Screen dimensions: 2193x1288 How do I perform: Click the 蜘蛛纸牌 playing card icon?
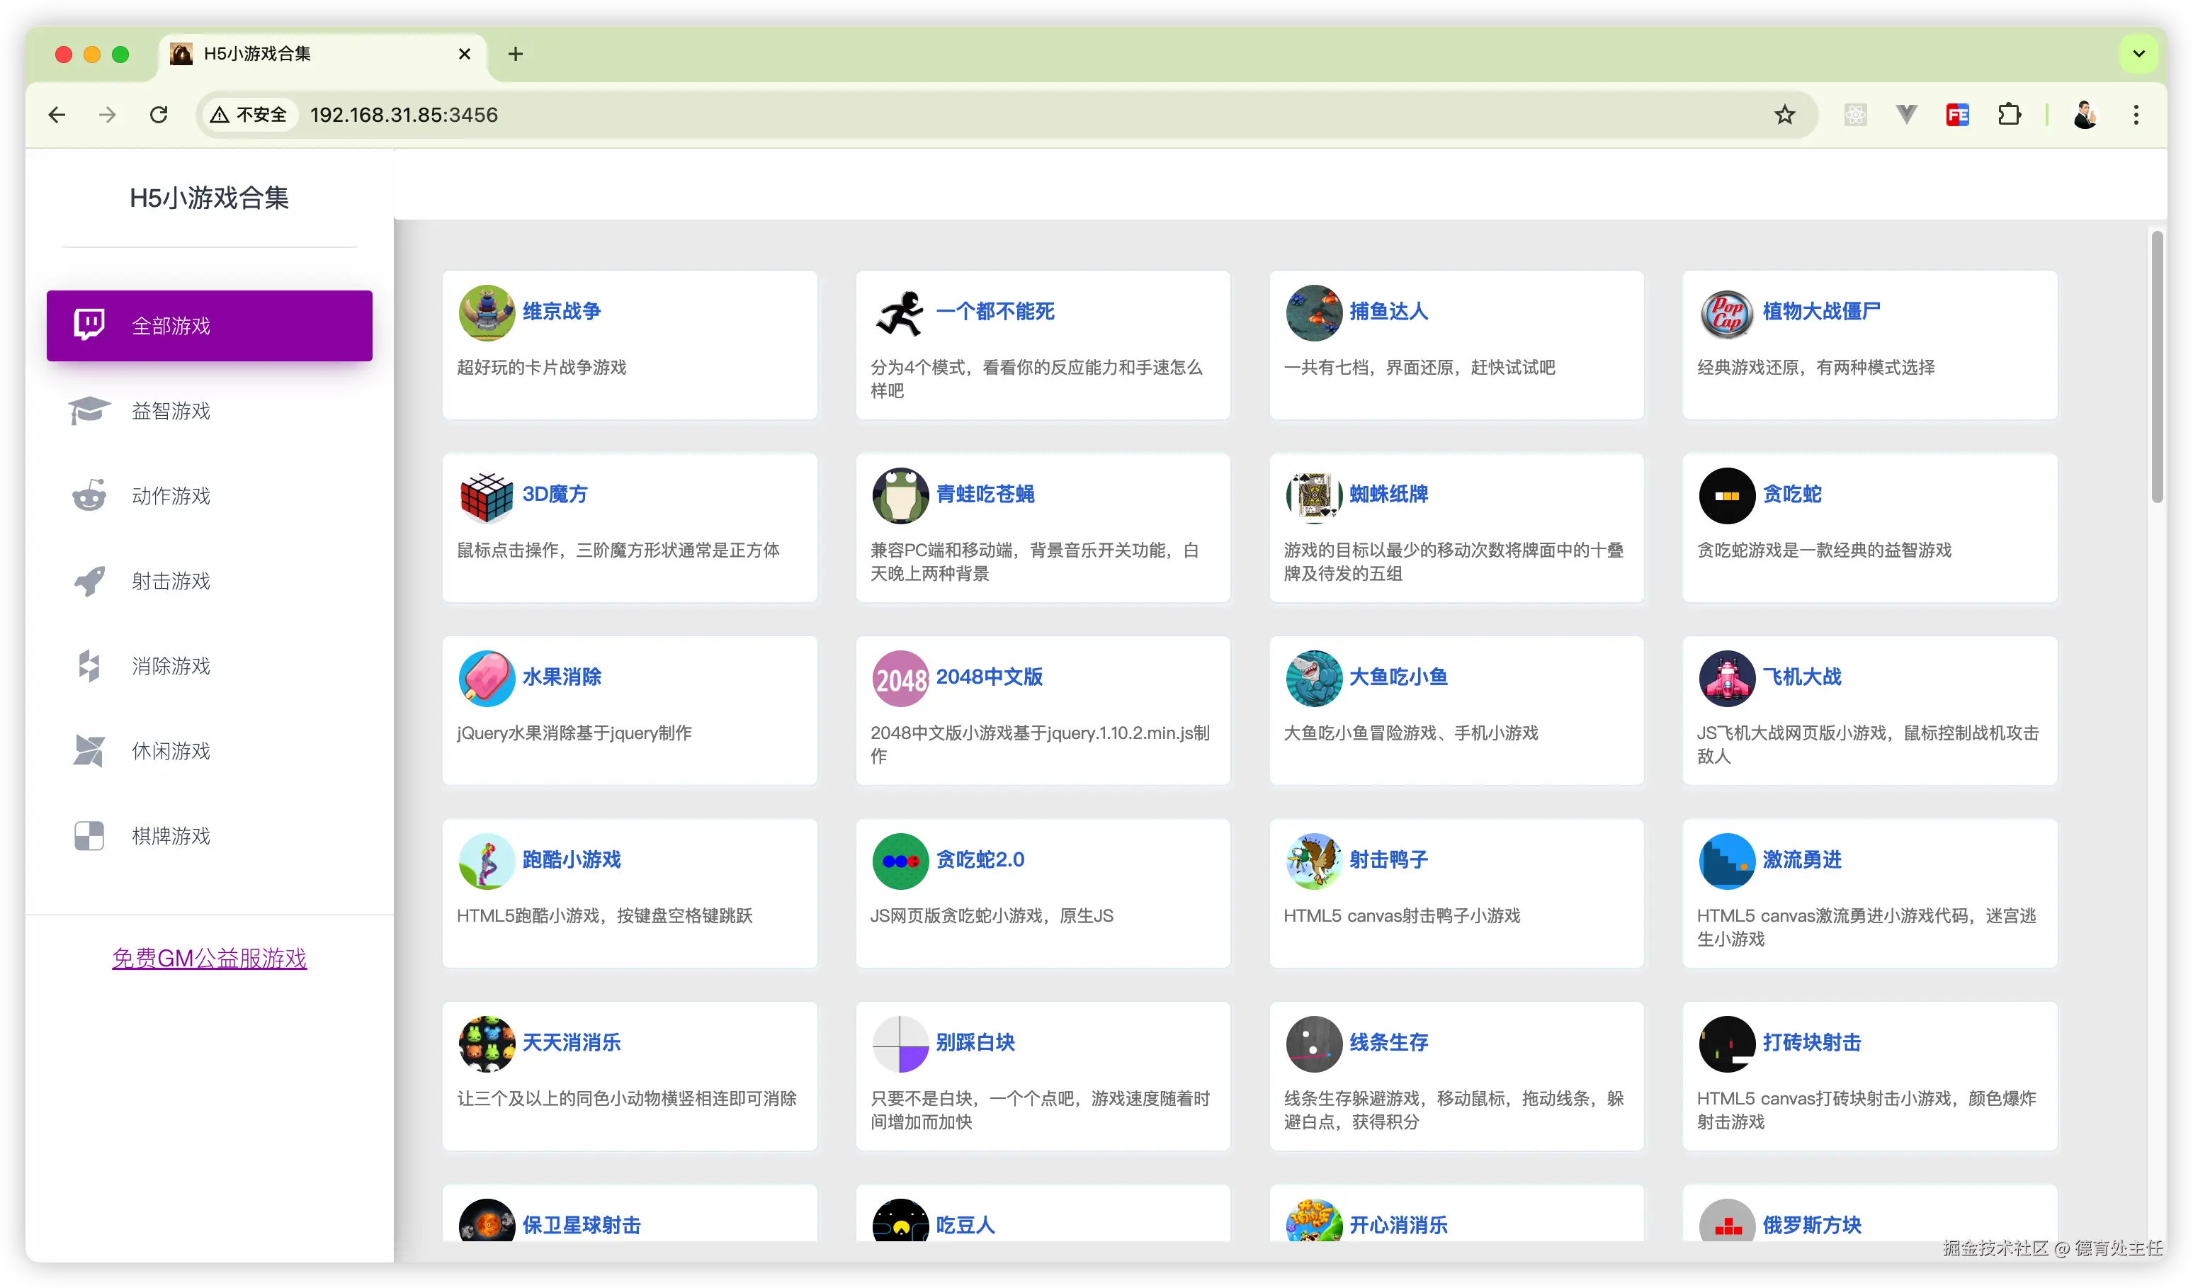1313,496
